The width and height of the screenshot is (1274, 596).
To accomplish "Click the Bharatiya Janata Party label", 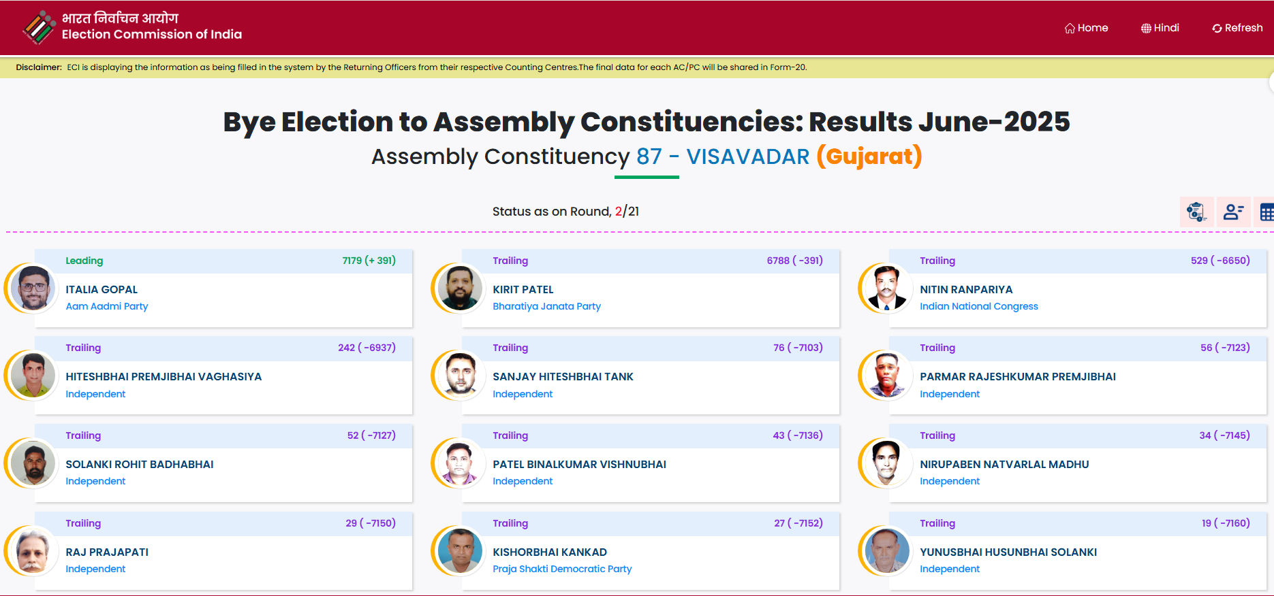I will tap(546, 306).
